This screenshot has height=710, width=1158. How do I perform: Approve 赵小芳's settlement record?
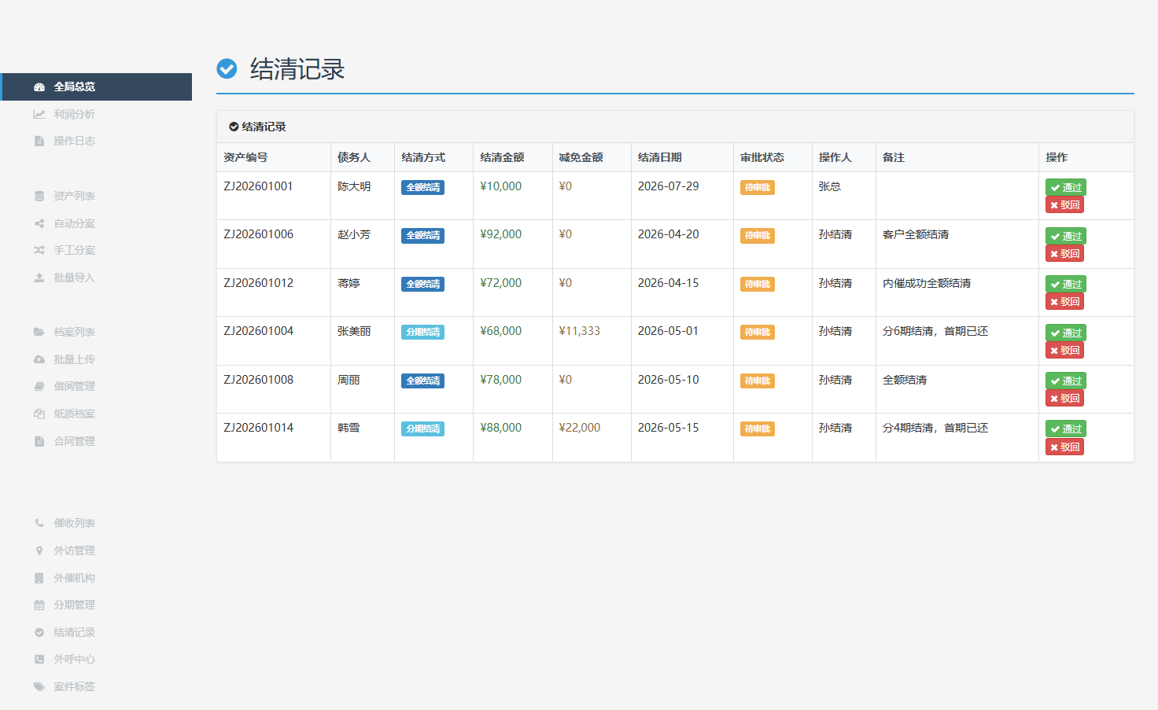pyautogui.click(x=1066, y=236)
